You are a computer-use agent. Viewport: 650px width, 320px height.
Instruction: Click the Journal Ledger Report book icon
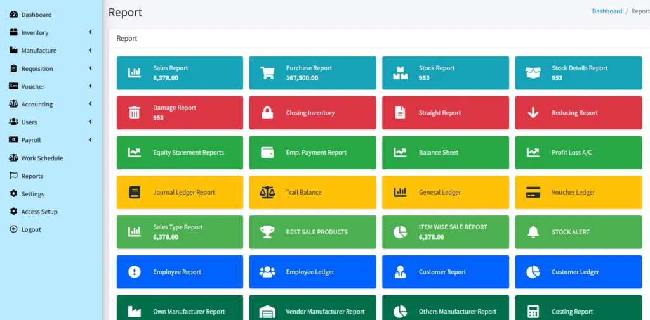coord(135,192)
